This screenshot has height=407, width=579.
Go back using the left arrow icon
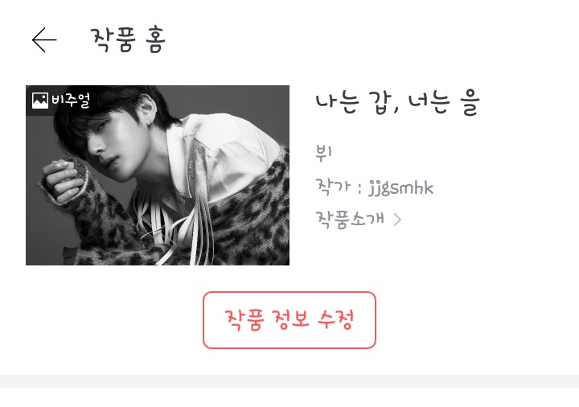click(44, 39)
